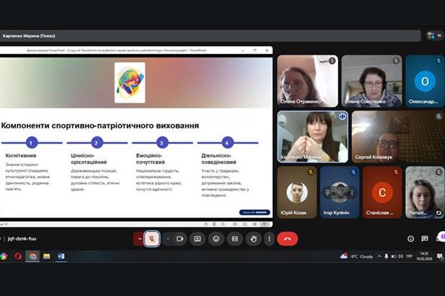
Task: Click the speaking indicator on Карпенко Марина tile
Action: (x=342, y=116)
